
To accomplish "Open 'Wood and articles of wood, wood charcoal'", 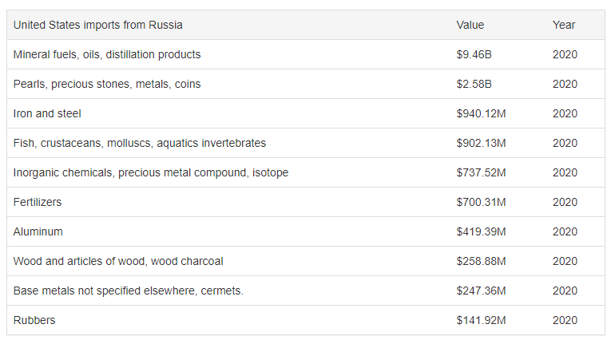I will [118, 262].
